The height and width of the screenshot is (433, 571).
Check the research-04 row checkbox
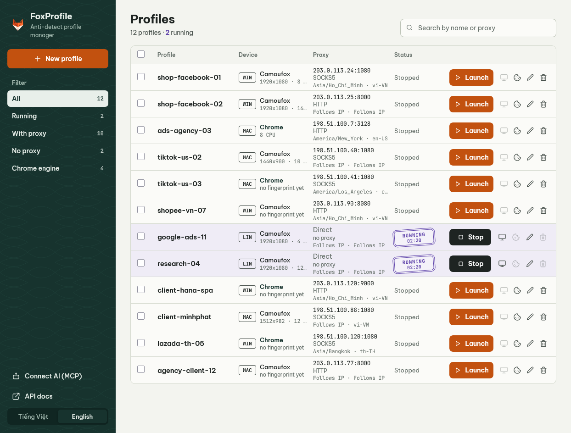click(x=141, y=263)
